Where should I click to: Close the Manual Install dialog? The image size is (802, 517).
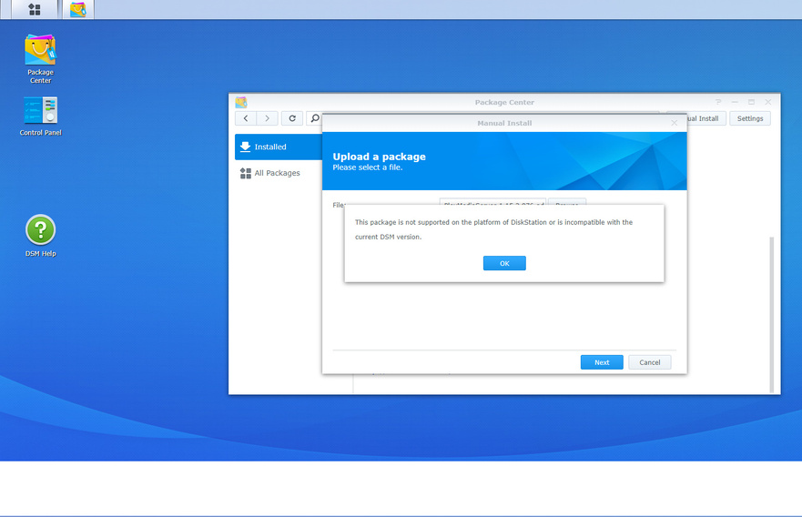pos(675,123)
